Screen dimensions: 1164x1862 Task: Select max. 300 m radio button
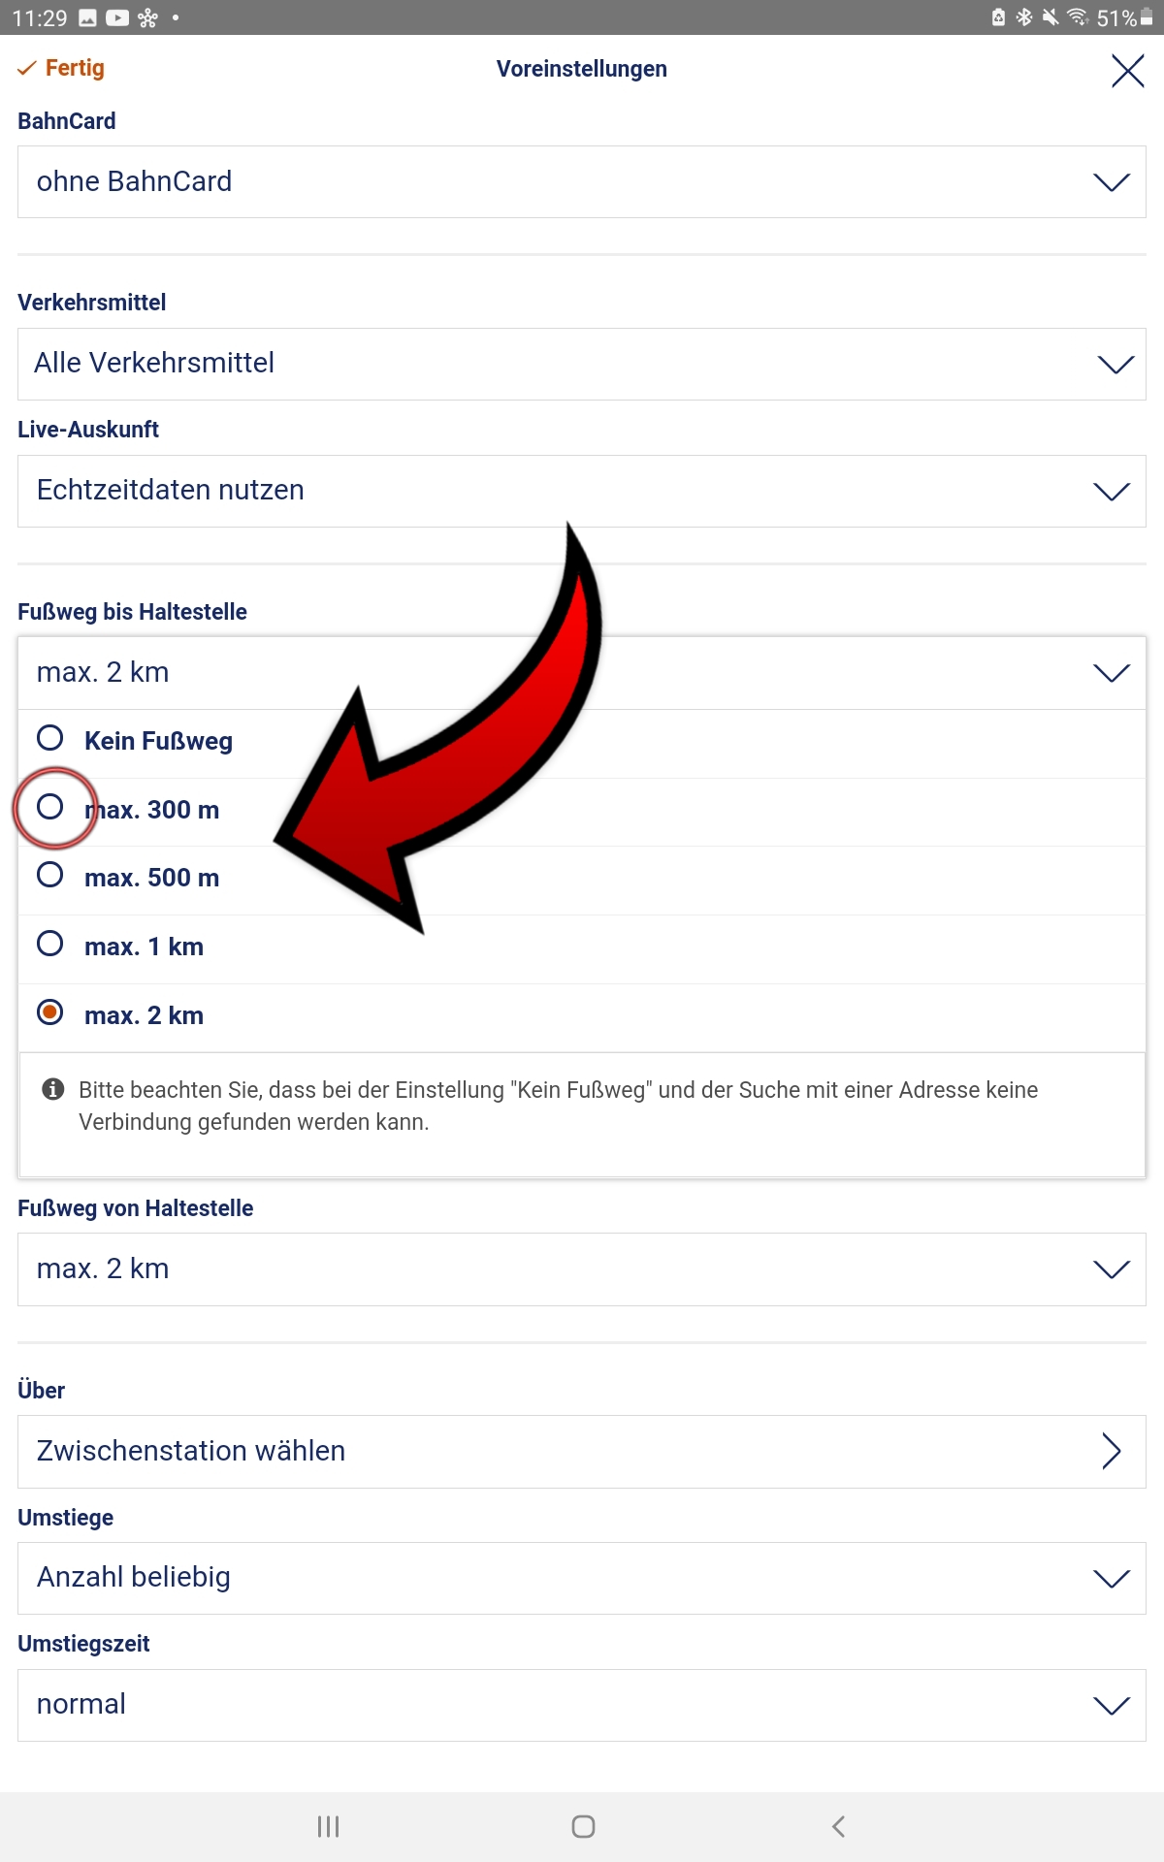(50, 807)
